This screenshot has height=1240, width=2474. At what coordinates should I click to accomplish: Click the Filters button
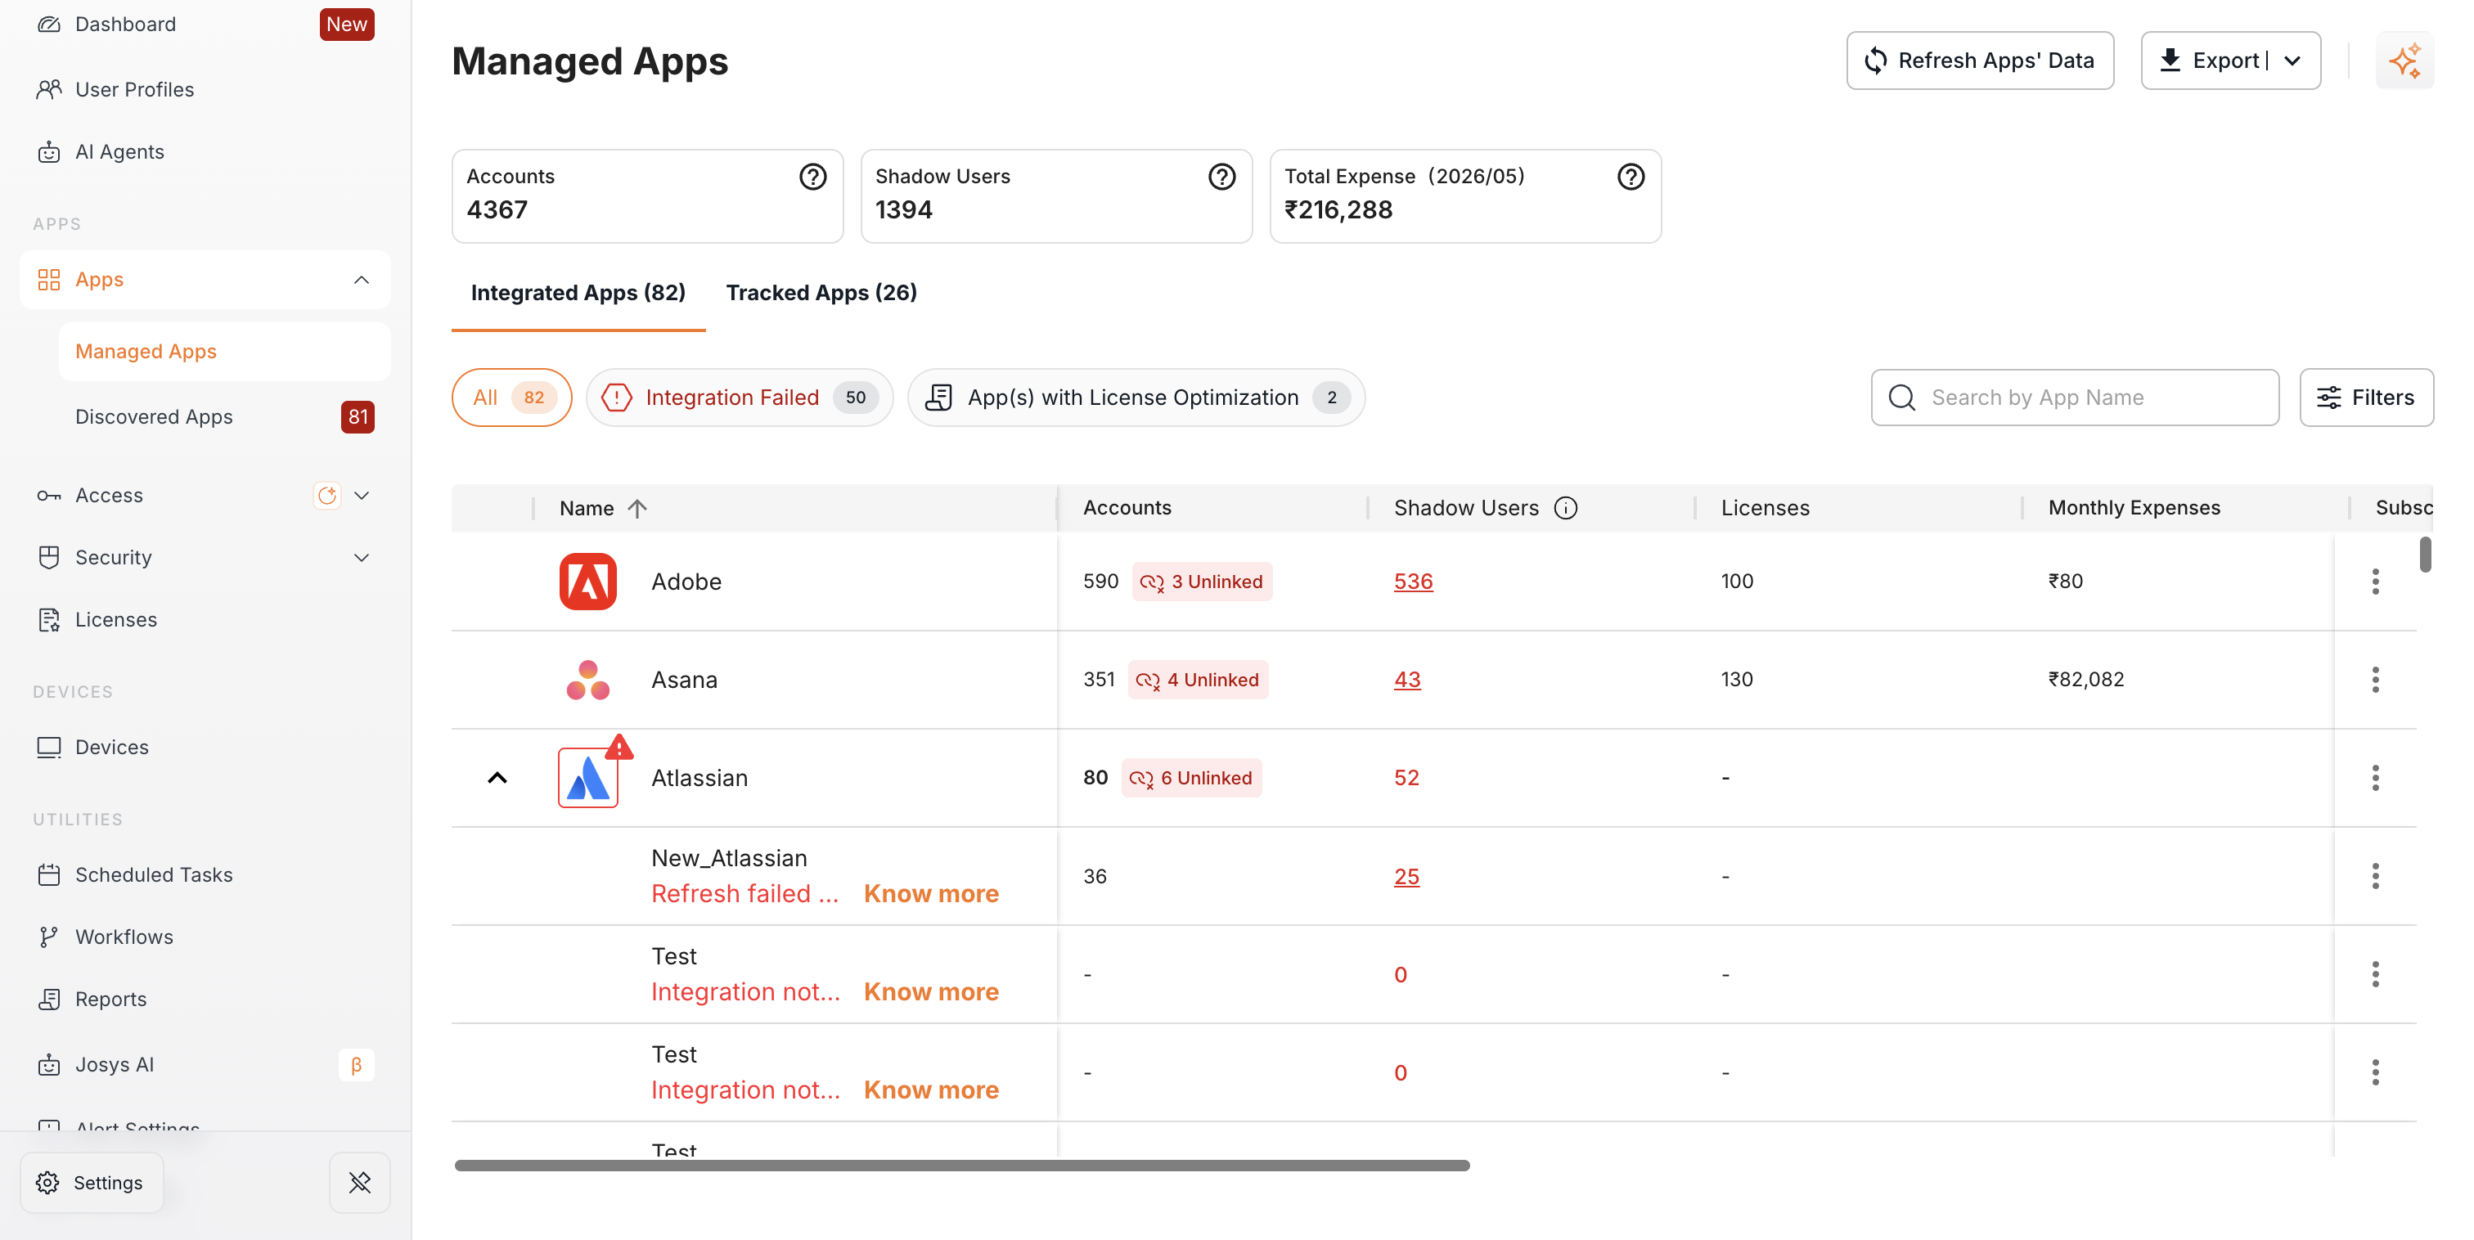(x=2367, y=398)
